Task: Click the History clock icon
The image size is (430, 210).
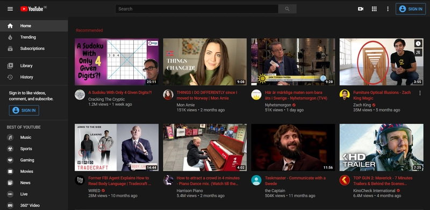Action: pyautogui.click(x=10, y=77)
